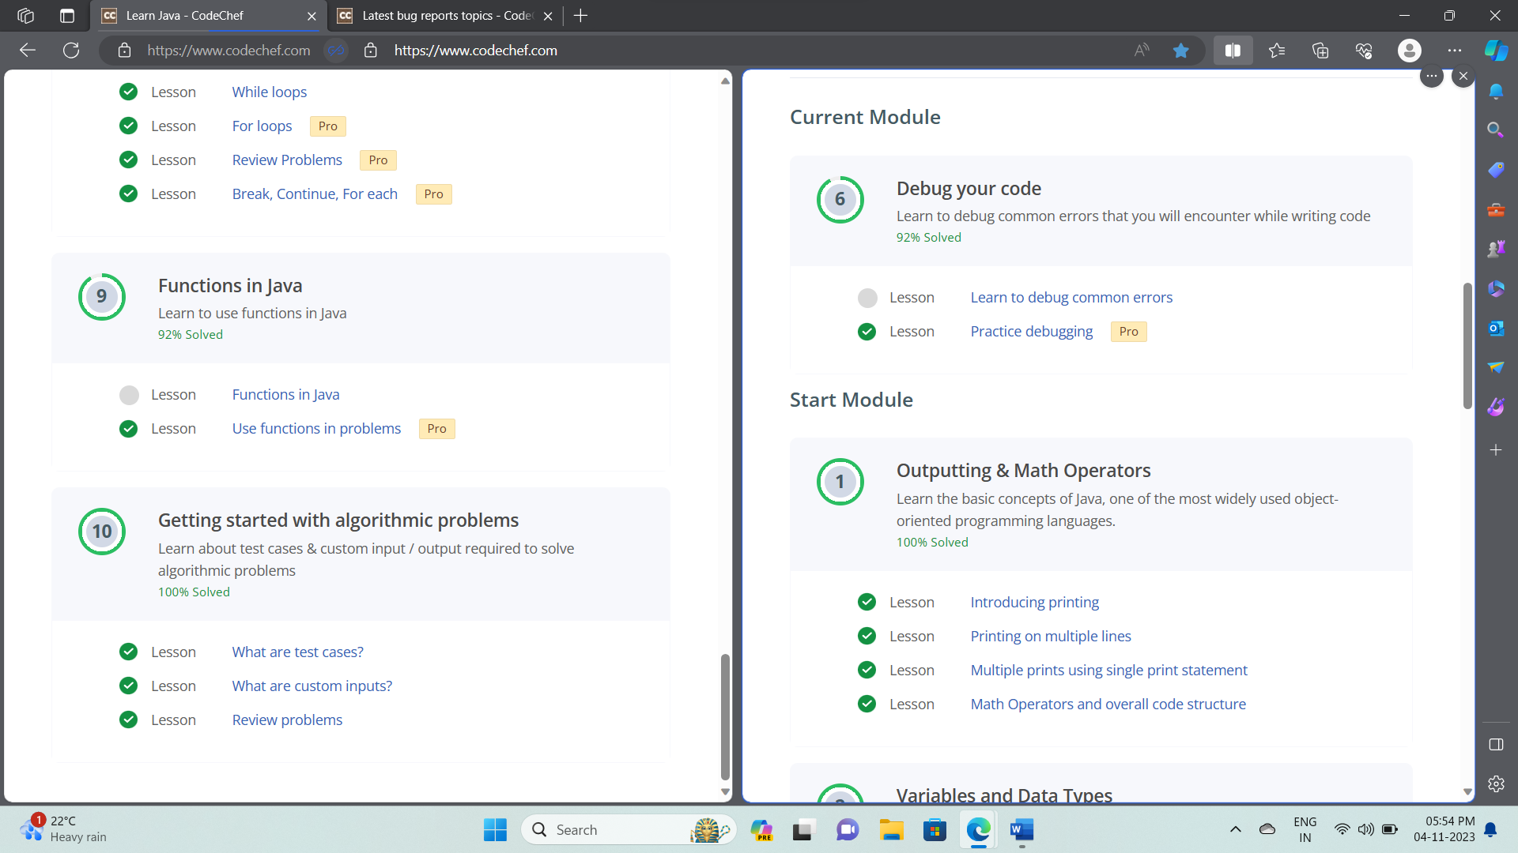The width and height of the screenshot is (1518, 853).
Task: Click the split screen icon in toolbar
Action: coord(1233,51)
